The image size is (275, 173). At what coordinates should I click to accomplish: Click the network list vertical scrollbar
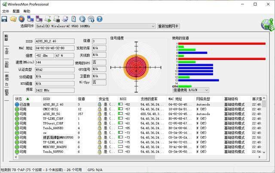pos(263,128)
